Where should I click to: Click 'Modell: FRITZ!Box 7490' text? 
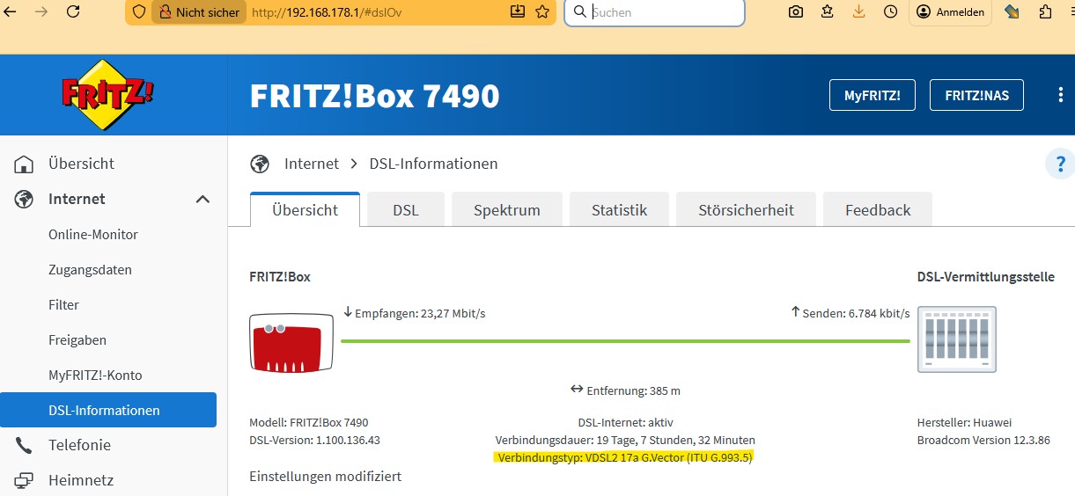coord(309,422)
